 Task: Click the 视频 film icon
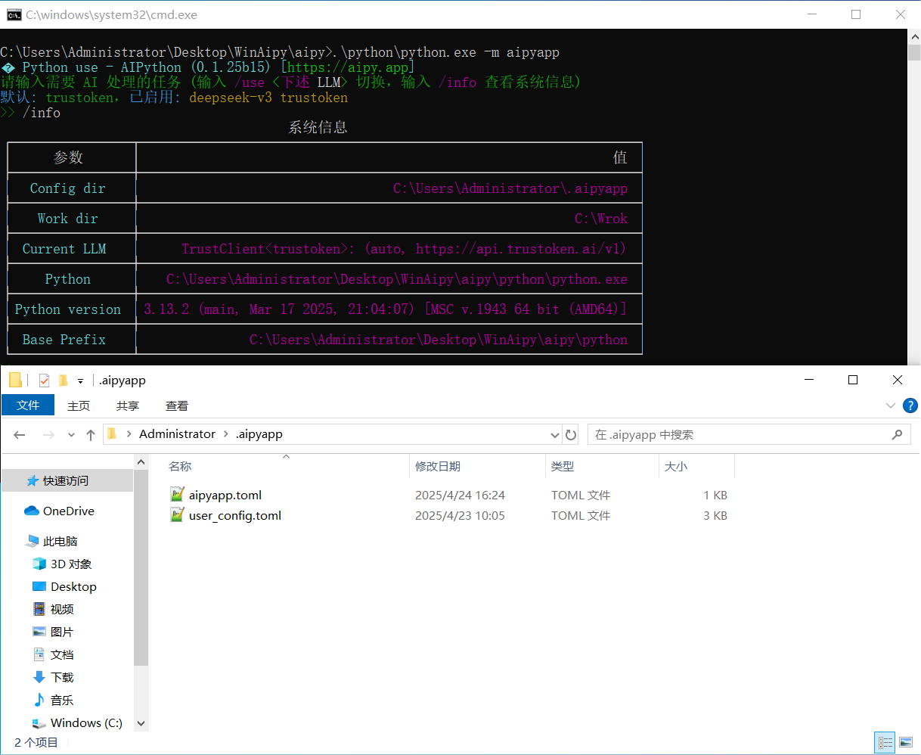point(39,609)
